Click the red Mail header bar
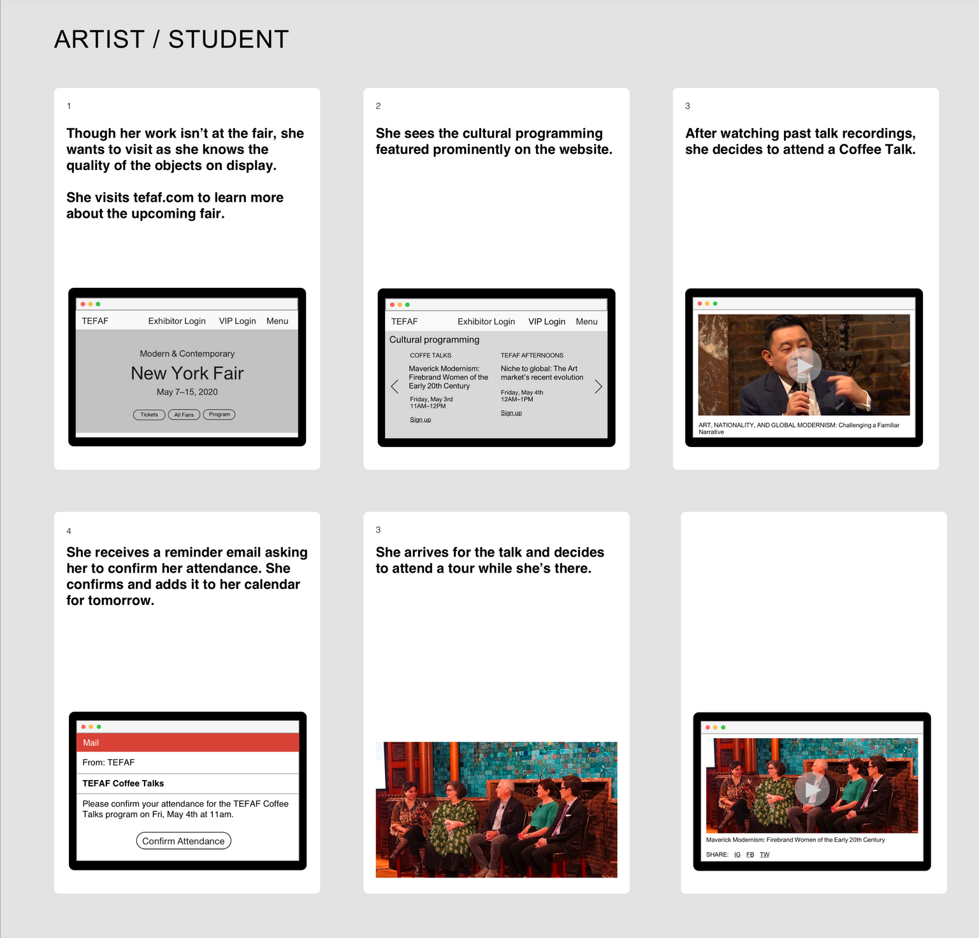The image size is (979, 938). (x=187, y=743)
